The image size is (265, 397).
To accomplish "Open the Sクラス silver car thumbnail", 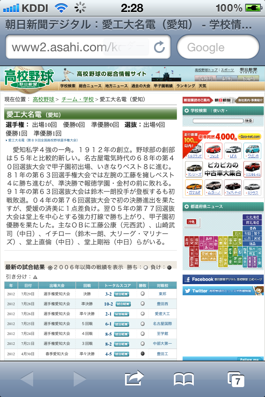I will tap(253, 187).
